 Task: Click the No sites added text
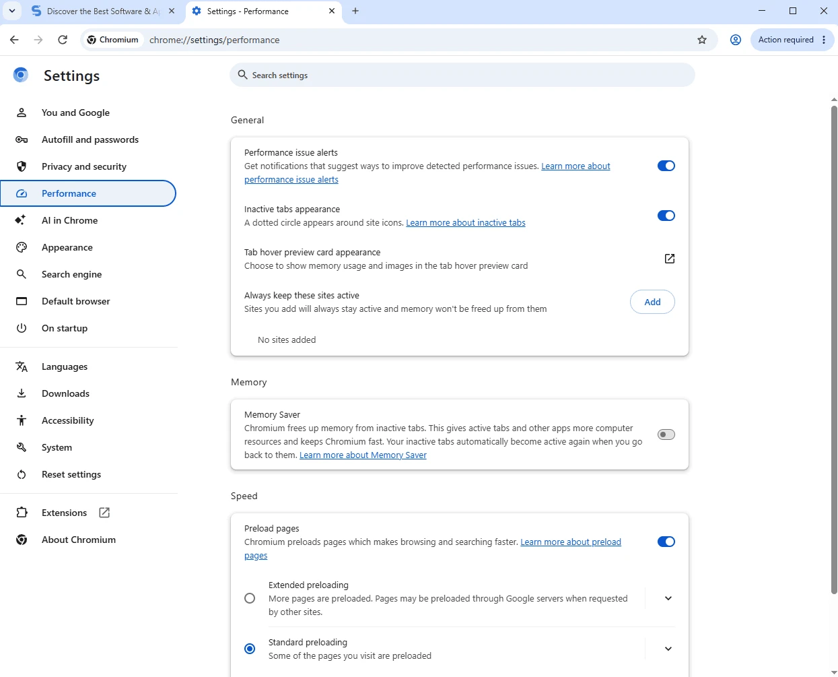pyautogui.click(x=287, y=340)
